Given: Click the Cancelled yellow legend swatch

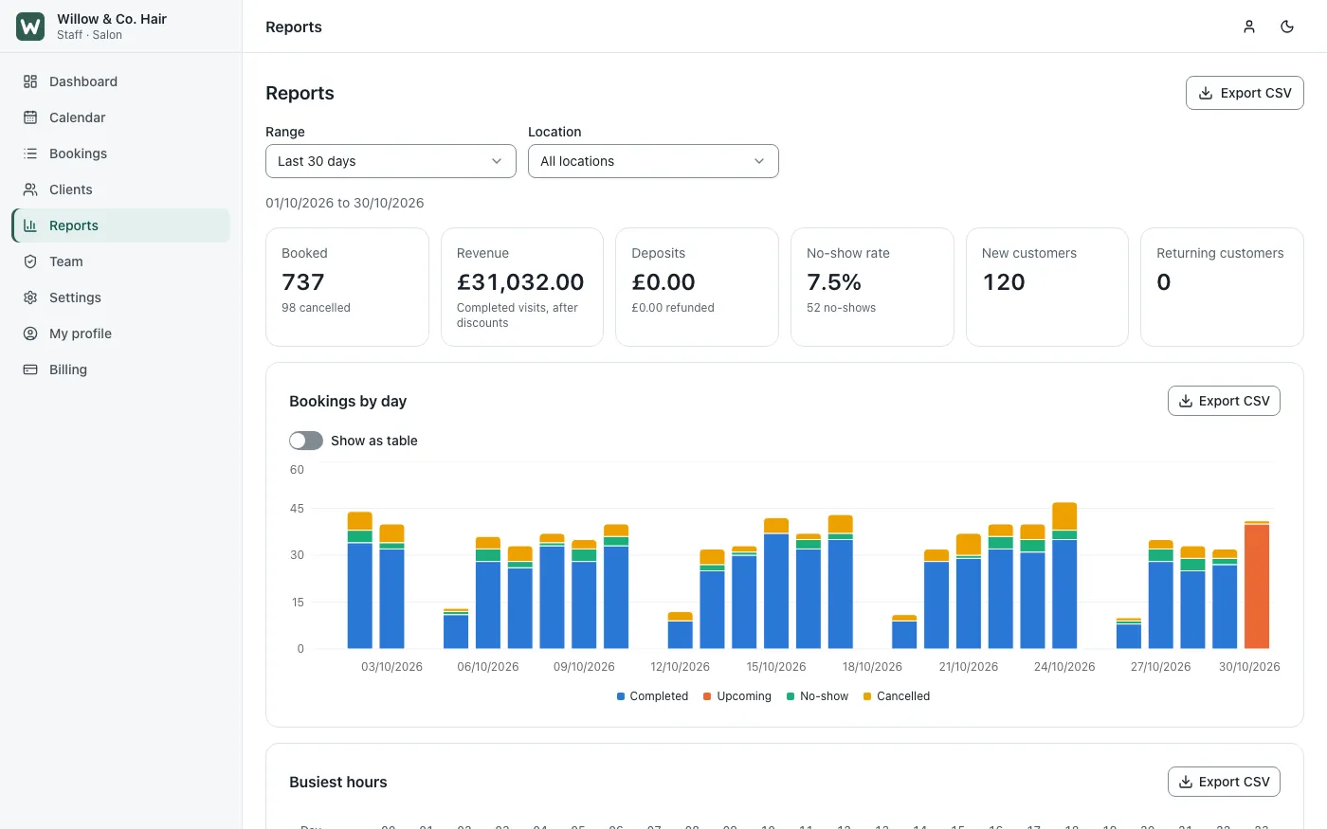Looking at the screenshot, I should (x=867, y=696).
